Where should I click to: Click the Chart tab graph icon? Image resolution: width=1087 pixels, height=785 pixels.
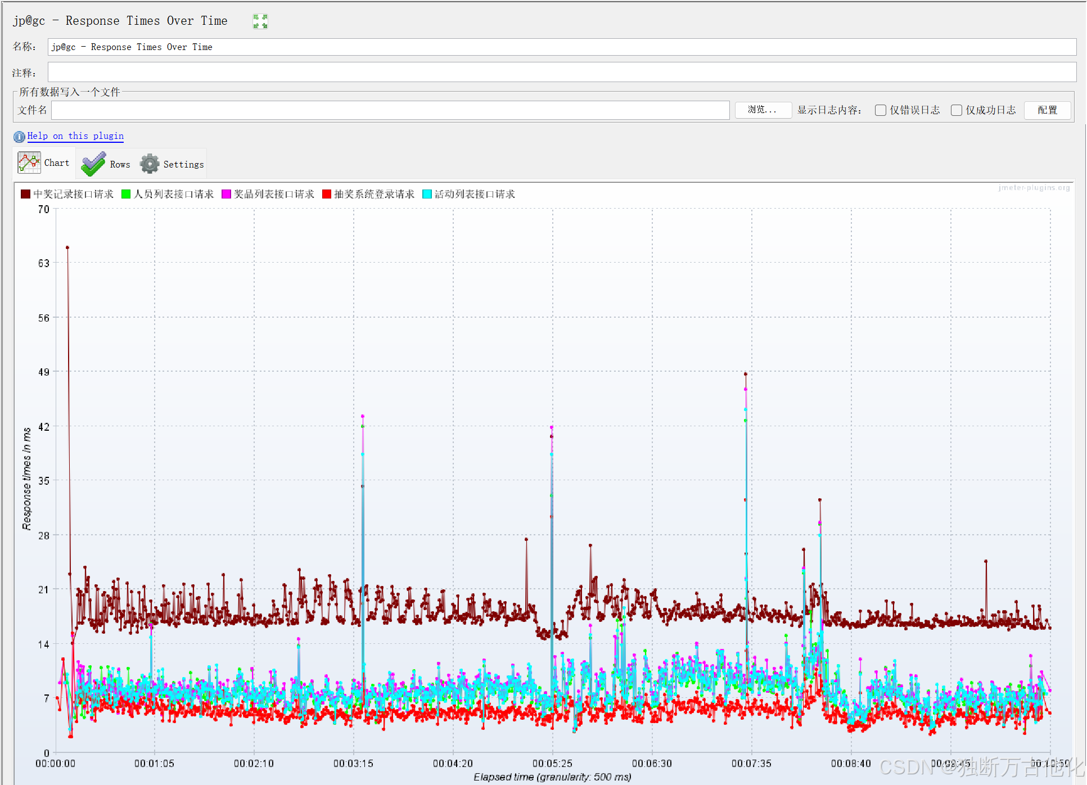(29, 163)
